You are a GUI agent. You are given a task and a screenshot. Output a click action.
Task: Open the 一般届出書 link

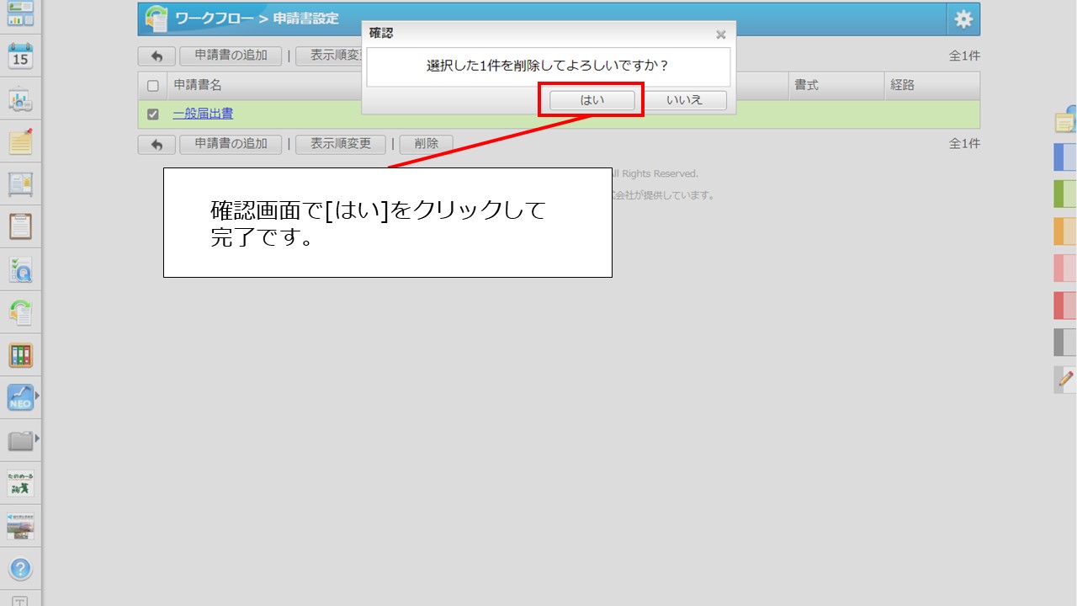click(x=203, y=114)
